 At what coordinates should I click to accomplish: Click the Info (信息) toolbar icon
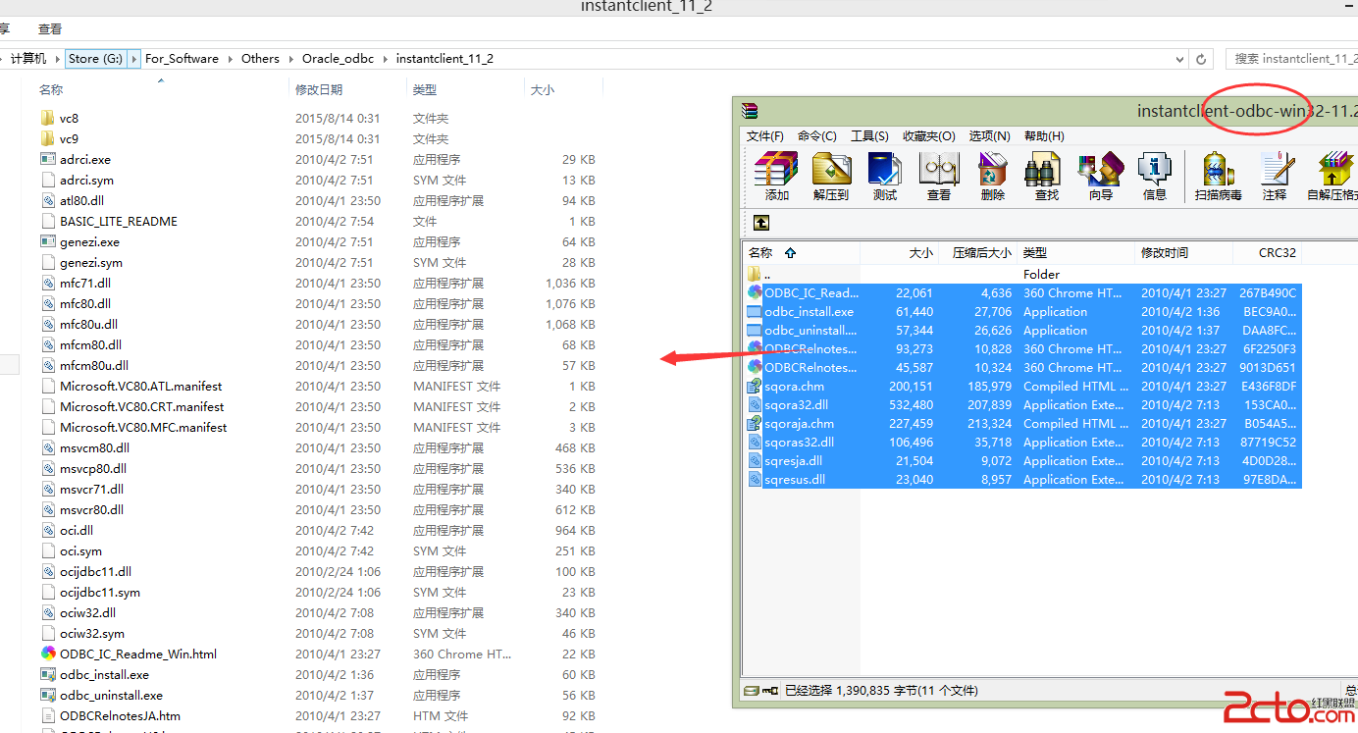pos(1155,170)
